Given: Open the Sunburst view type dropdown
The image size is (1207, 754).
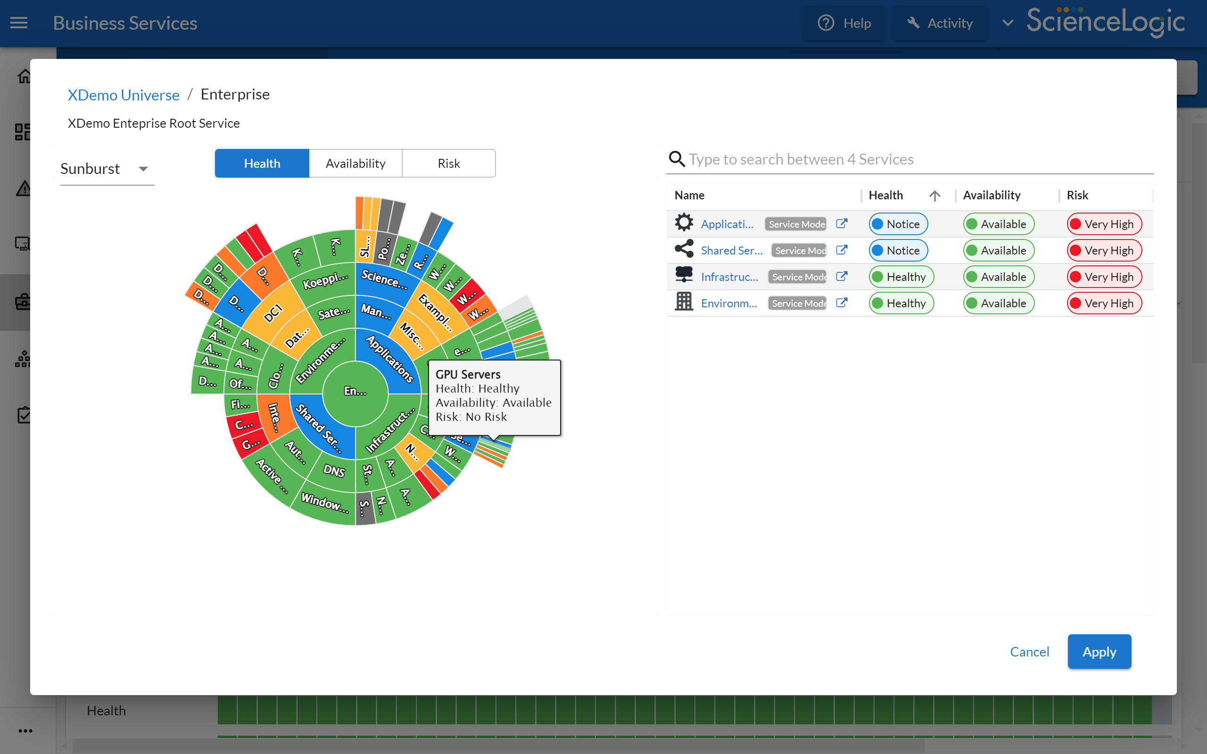Looking at the screenshot, I should pyautogui.click(x=107, y=169).
